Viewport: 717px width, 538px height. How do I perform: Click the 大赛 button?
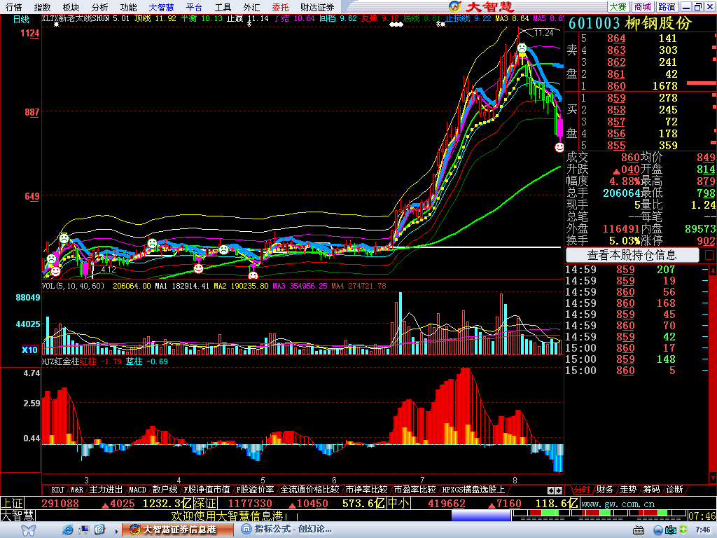click(618, 7)
